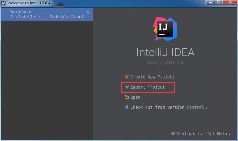Click the small IJ icon in title bar
Viewport: 238px width, 141px height.
[3, 3]
